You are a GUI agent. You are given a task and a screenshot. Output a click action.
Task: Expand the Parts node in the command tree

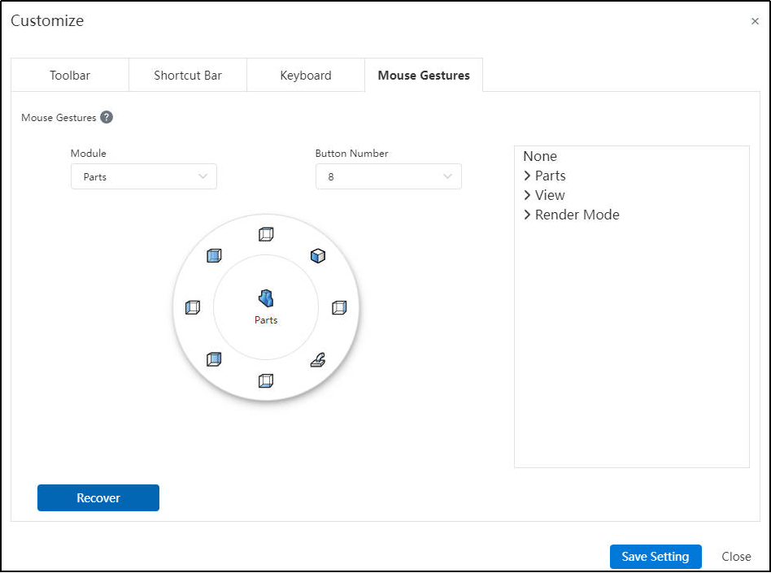[x=527, y=176]
